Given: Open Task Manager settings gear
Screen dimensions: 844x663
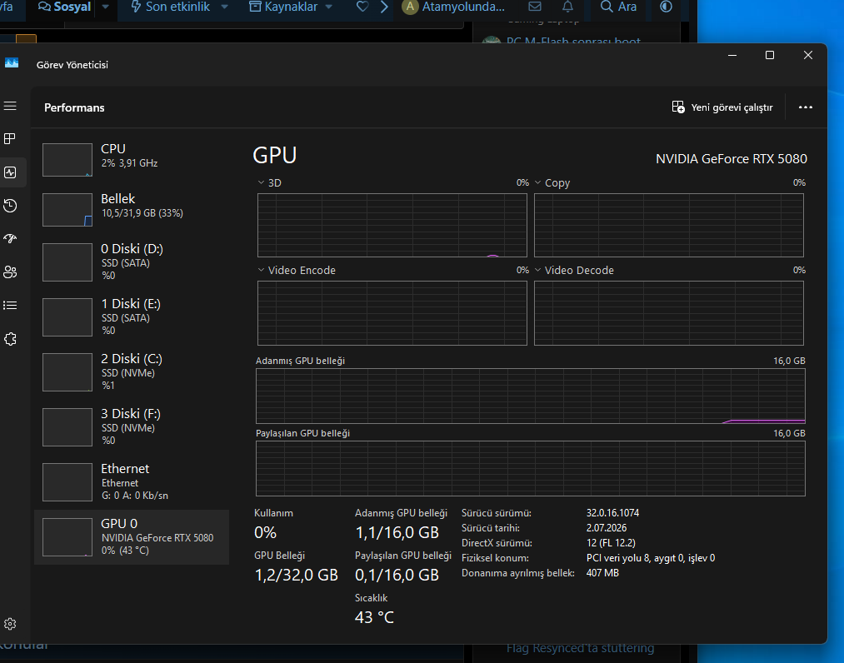Looking at the screenshot, I should [x=10, y=624].
